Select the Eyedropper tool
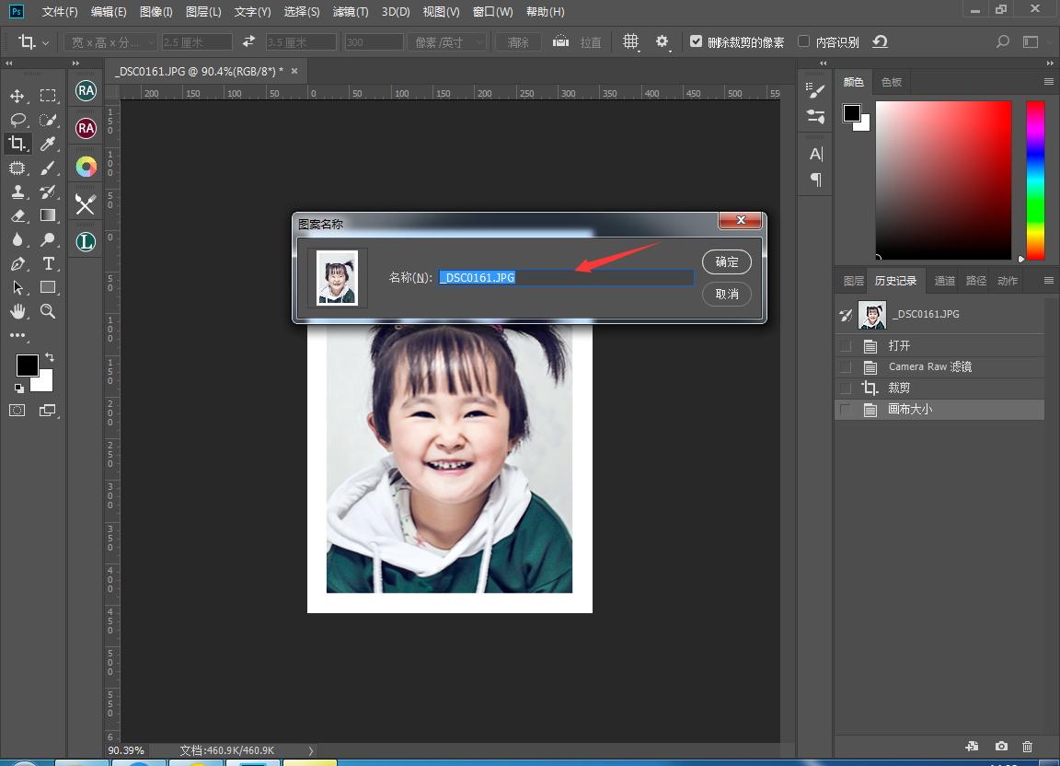Screen dimensions: 1060x766 (48, 144)
